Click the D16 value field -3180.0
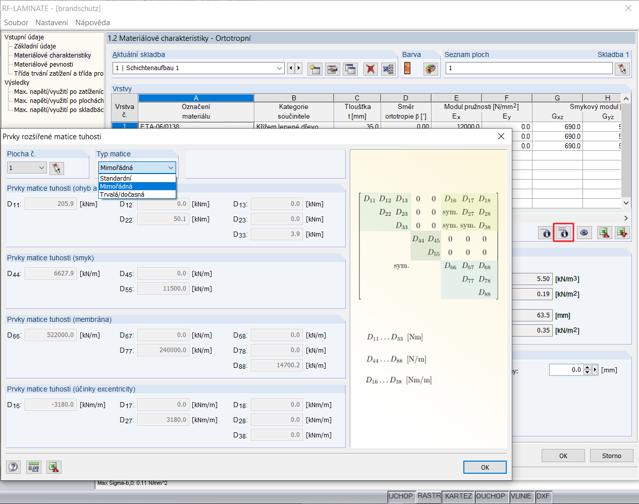The image size is (639, 504). point(50,405)
